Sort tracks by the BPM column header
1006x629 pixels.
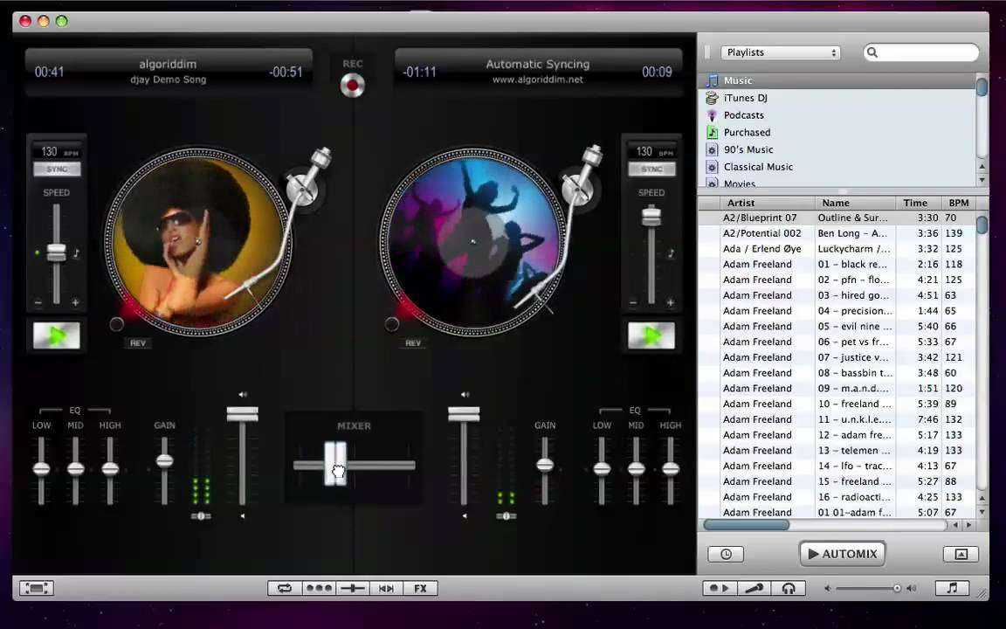(x=959, y=203)
